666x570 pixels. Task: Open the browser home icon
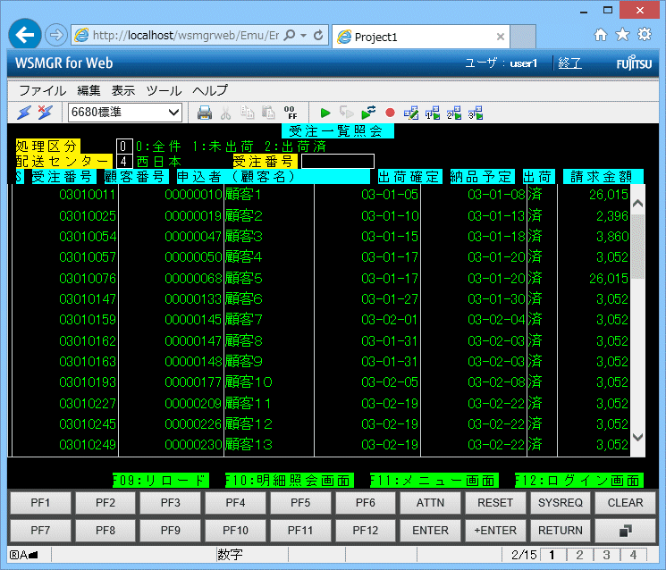pyautogui.click(x=600, y=34)
